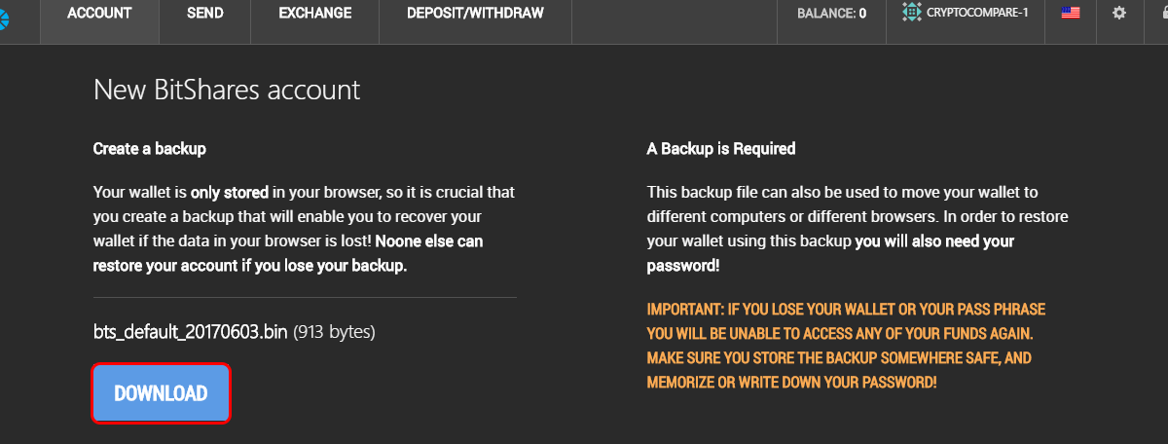Click the CRYPTOCOMPARE-1 account identicon
Viewport: 1168px width, 444px height.
[911, 13]
